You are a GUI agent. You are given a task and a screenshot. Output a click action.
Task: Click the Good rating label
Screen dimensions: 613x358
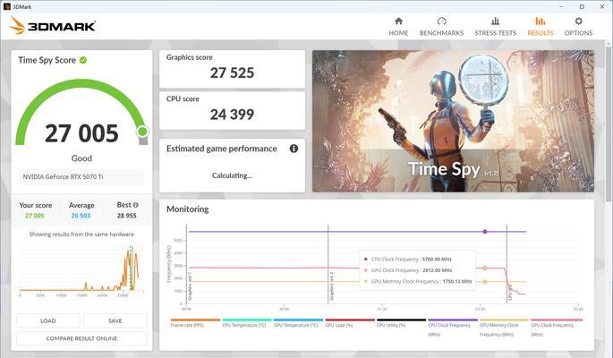point(81,158)
